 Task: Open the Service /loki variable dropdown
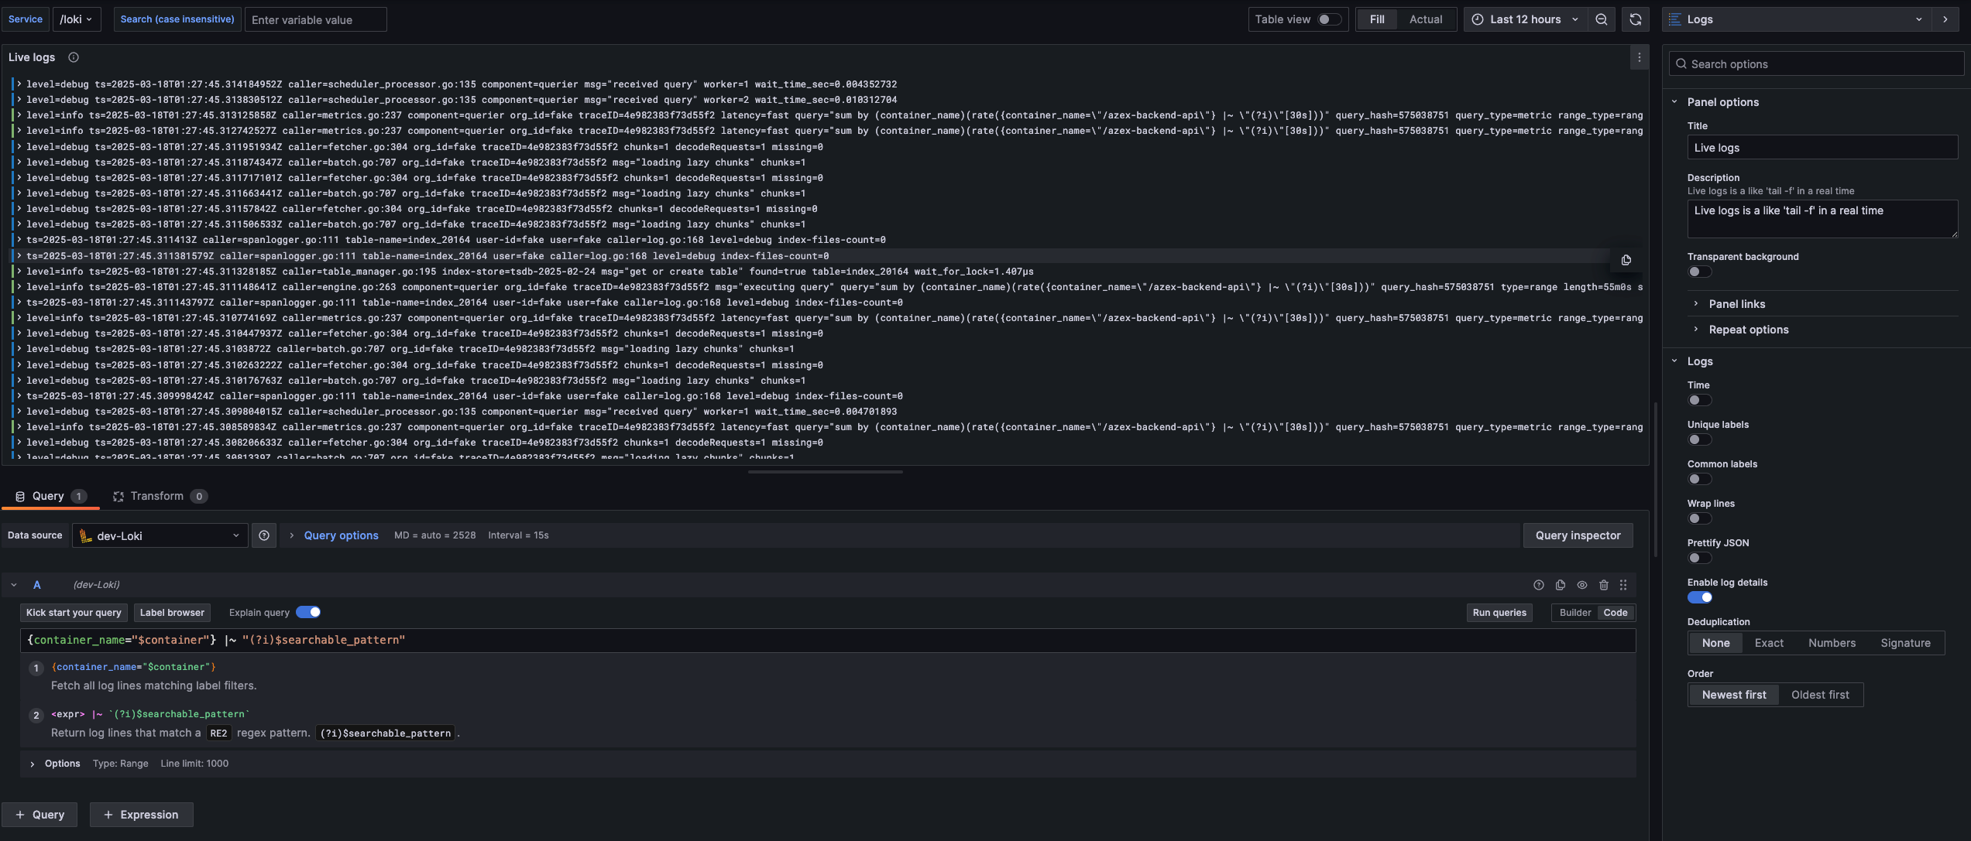(x=77, y=19)
